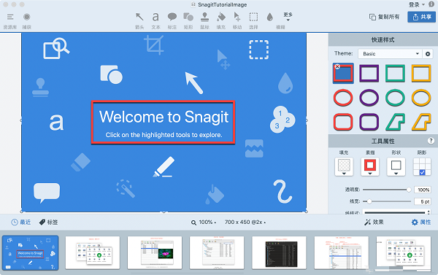This screenshot has width=438, height=275.
Task: Select the Text tool (文本)
Action: 155,17
